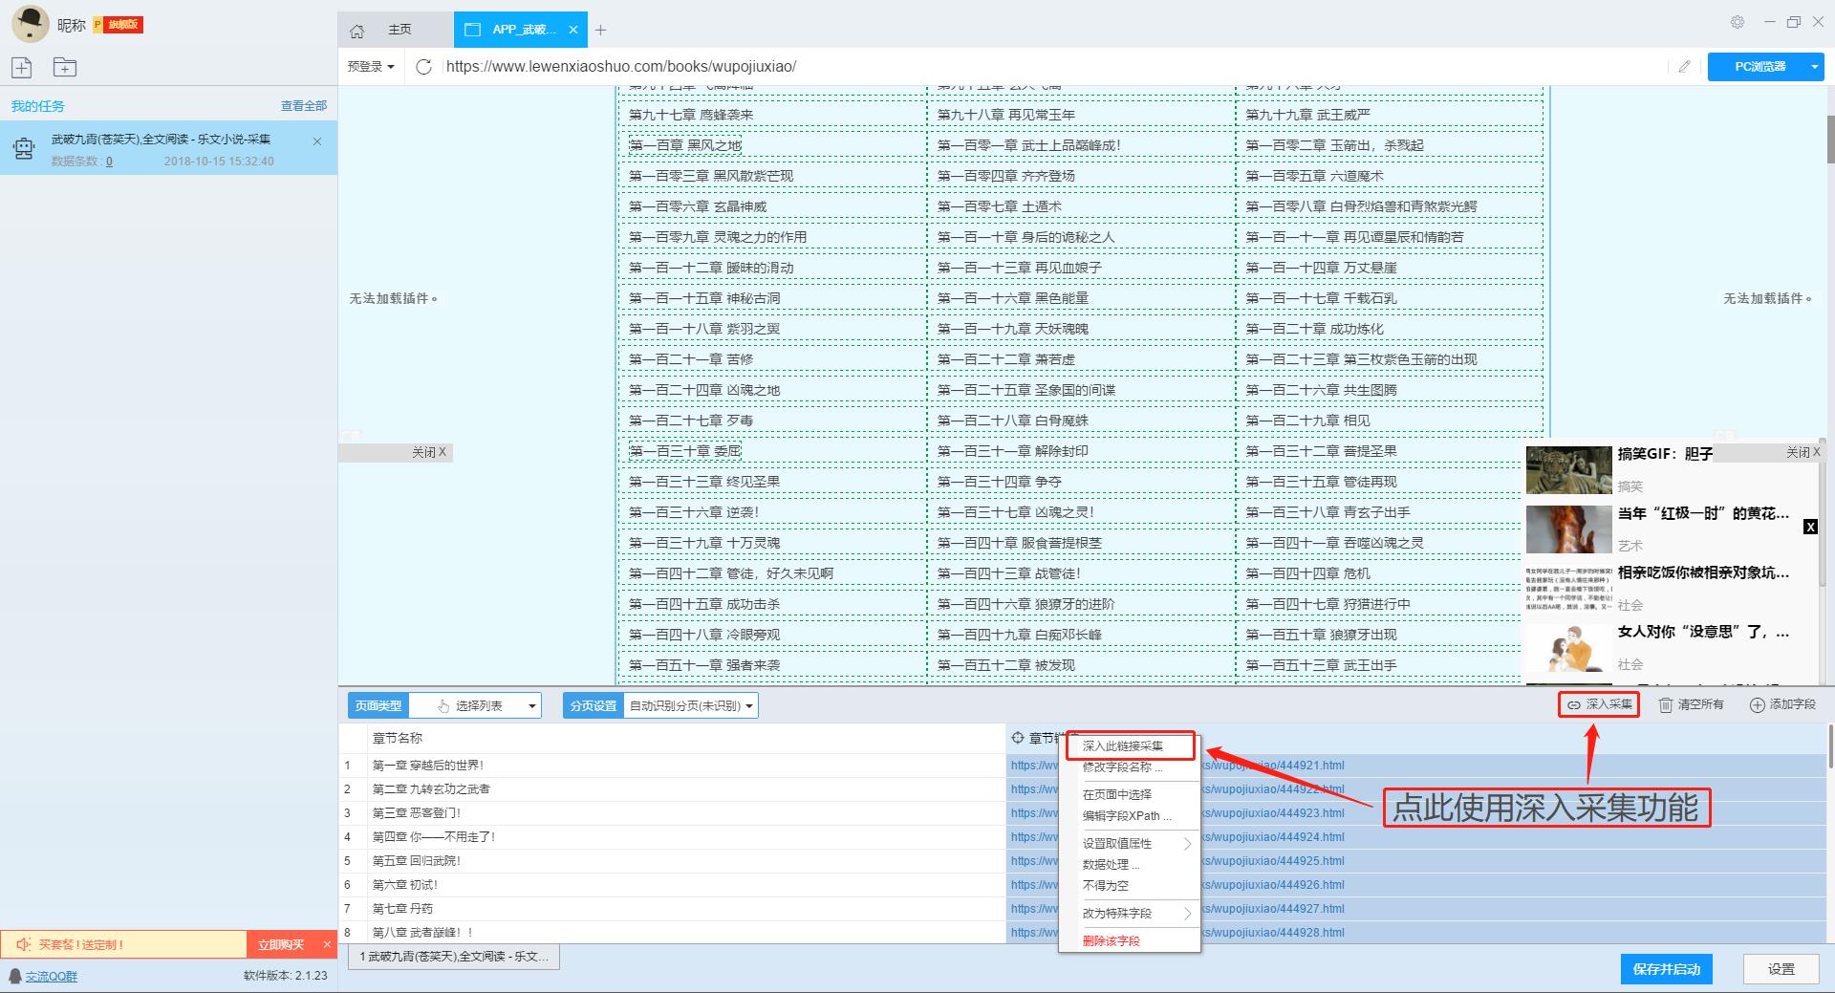
Task: Click the home icon tab
Action: (357, 31)
